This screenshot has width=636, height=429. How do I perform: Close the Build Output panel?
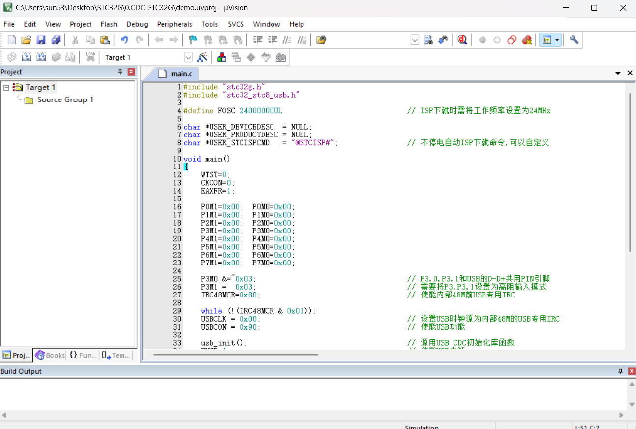point(632,371)
